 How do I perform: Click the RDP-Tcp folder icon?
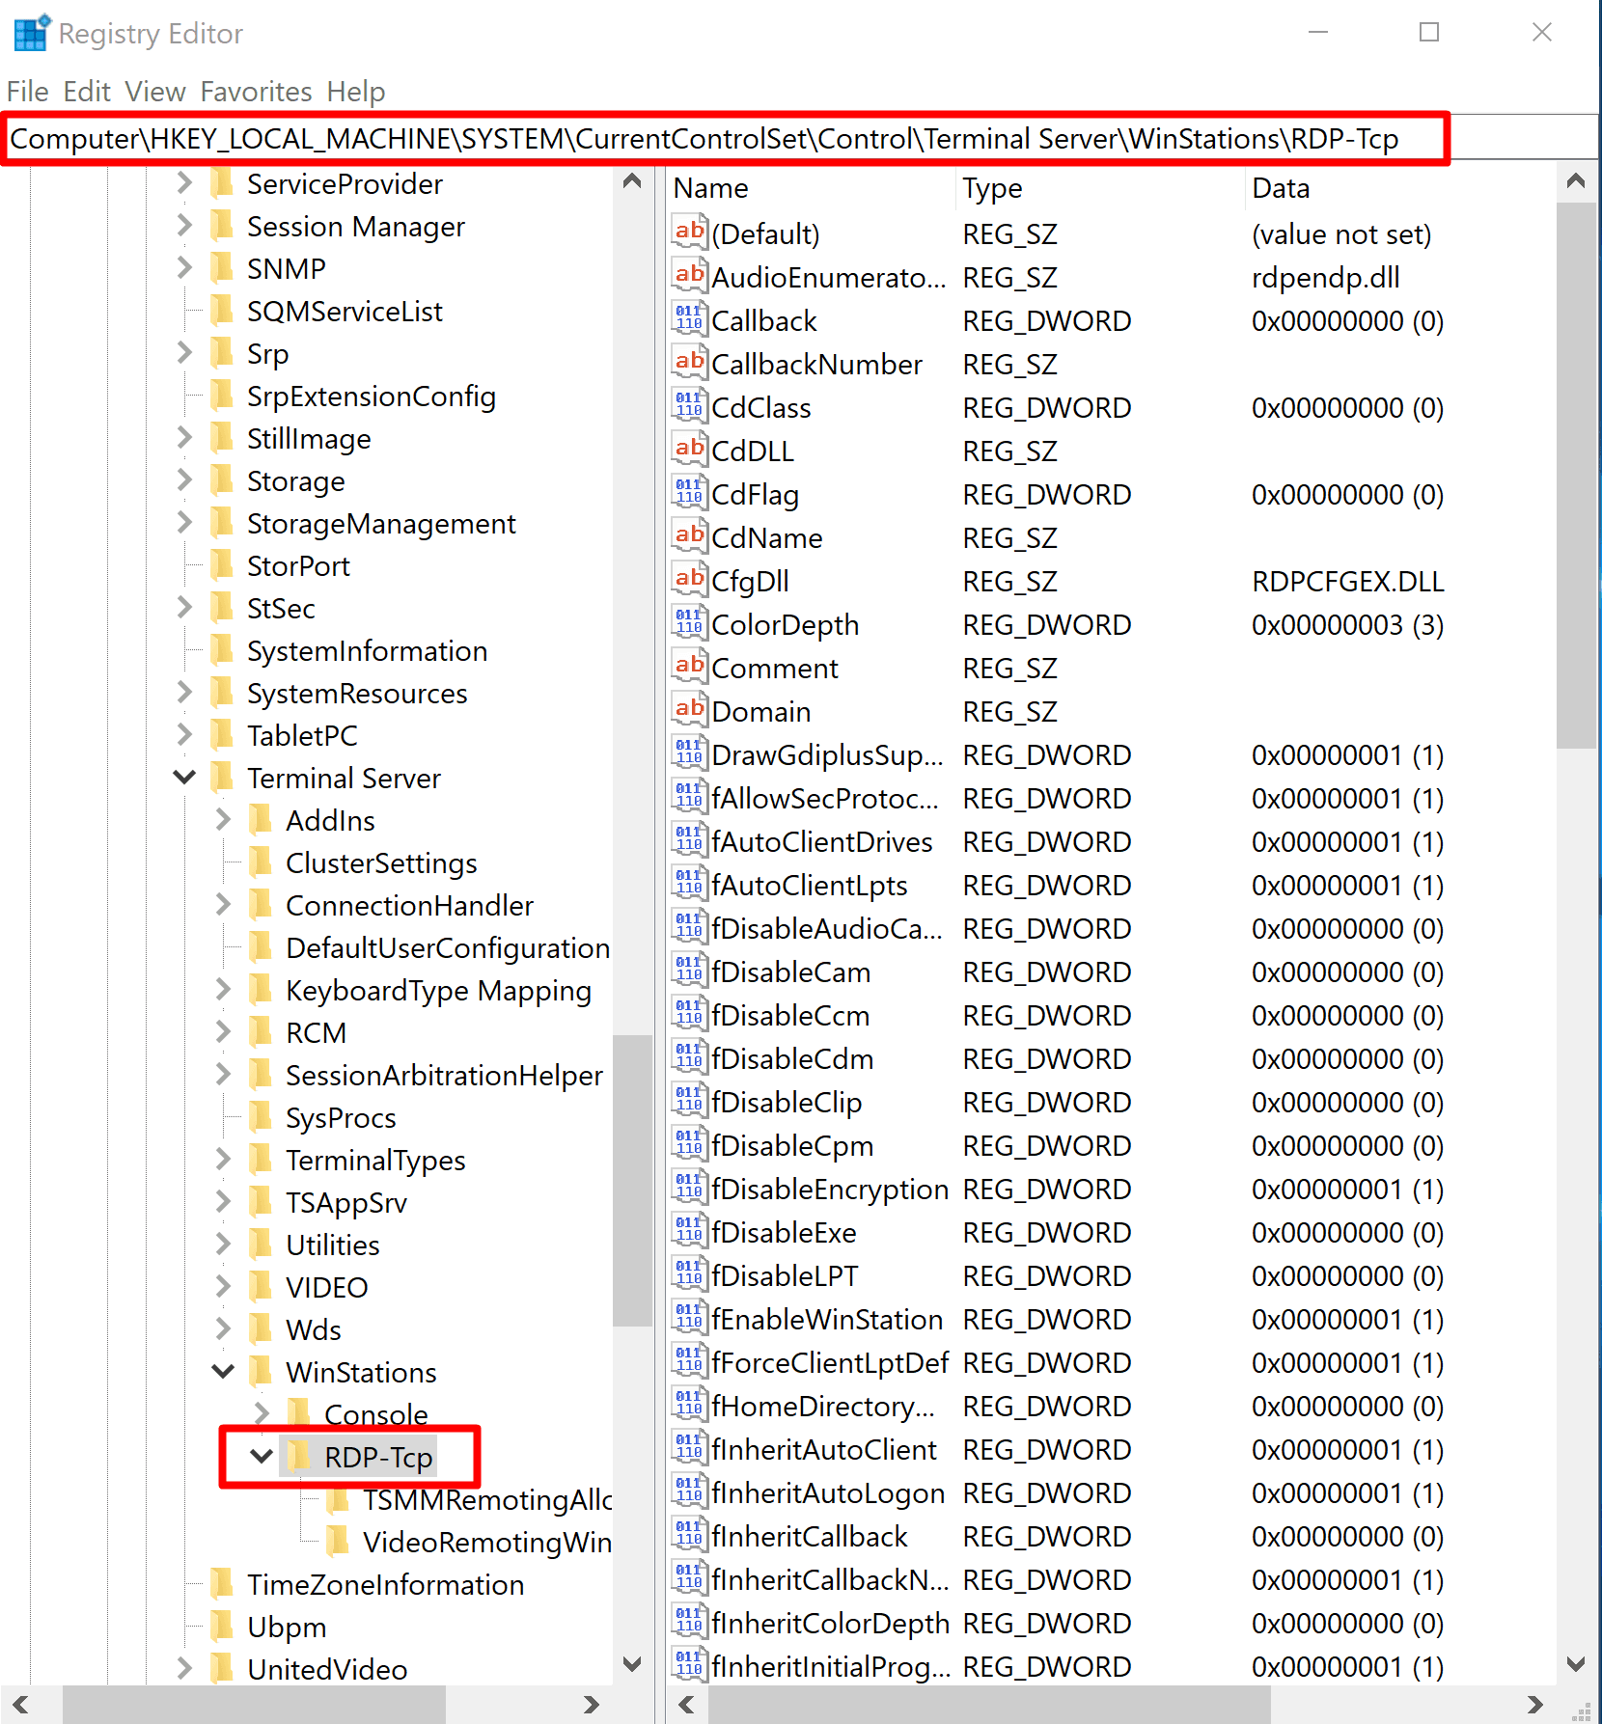click(299, 1457)
